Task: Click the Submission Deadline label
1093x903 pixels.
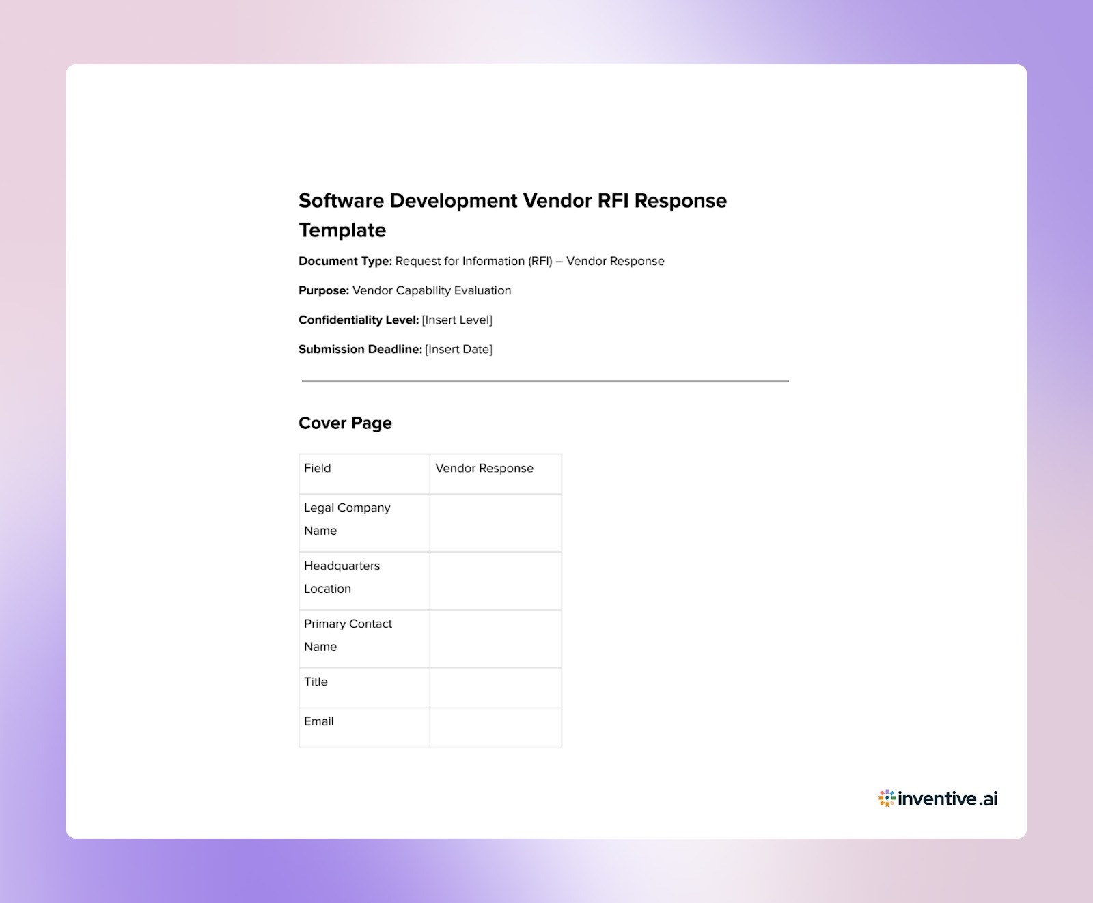Action: 361,349
